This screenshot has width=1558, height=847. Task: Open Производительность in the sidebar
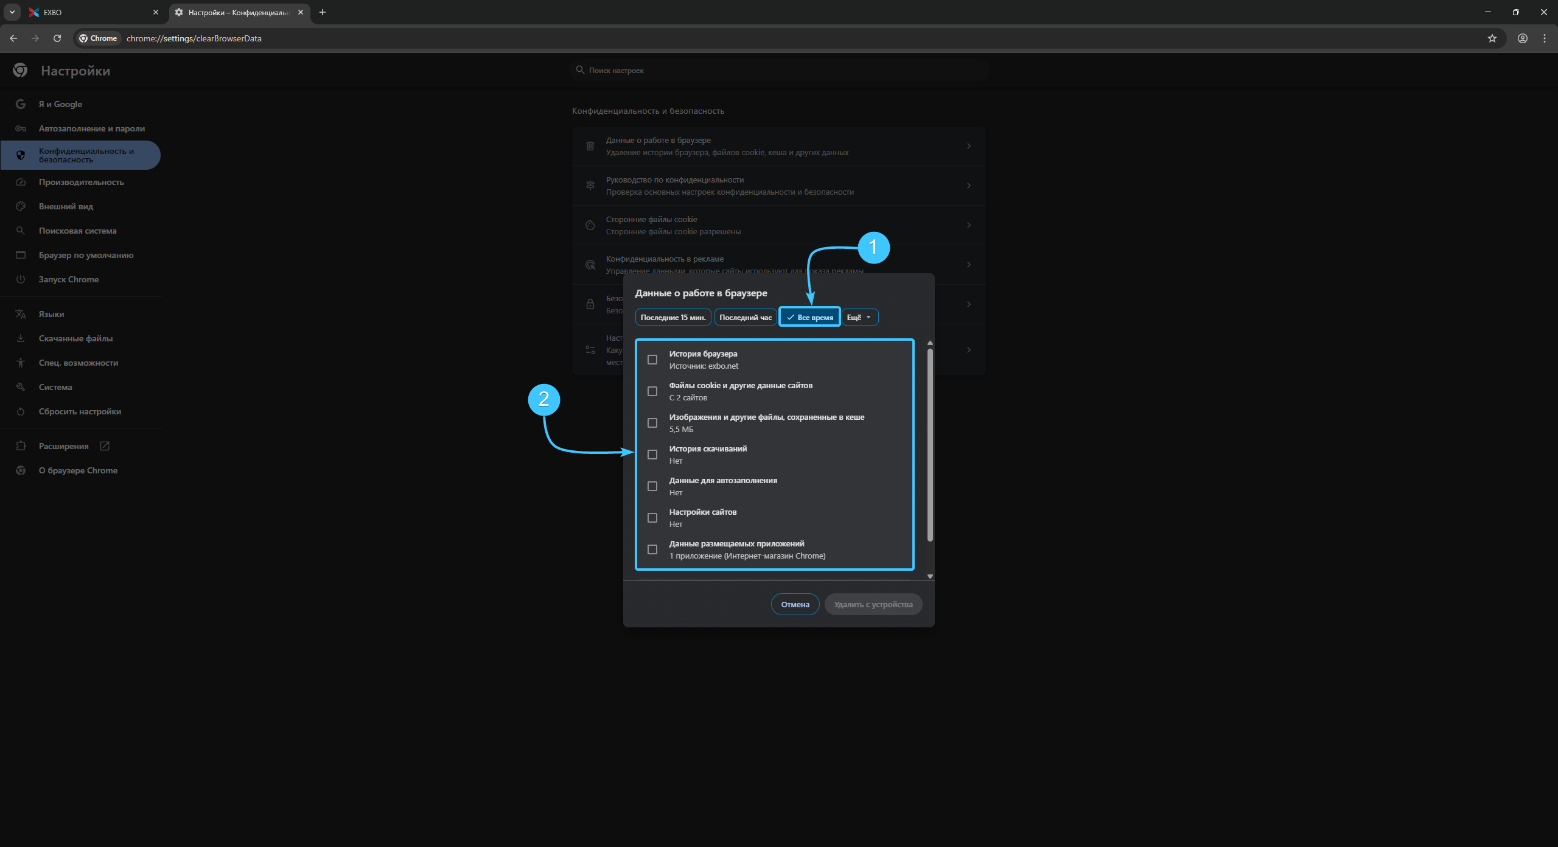point(81,182)
